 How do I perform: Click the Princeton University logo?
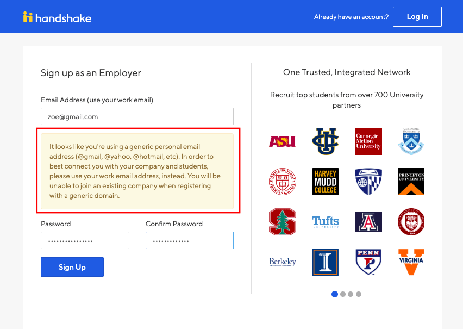pyautogui.click(x=411, y=181)
